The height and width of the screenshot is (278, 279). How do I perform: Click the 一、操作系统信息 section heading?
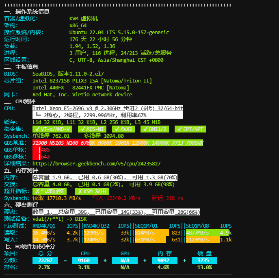tap(27, 11)
